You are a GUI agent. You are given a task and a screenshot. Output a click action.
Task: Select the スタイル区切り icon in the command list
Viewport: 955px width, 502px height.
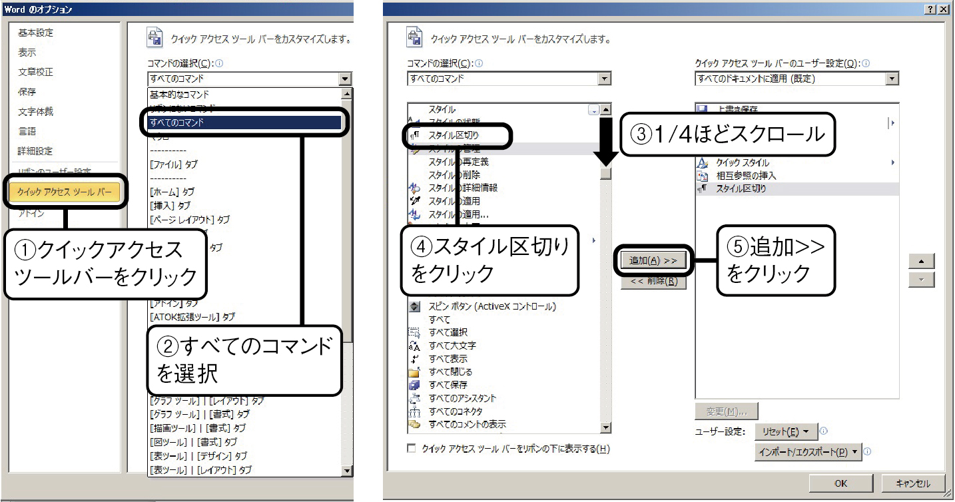click(414, 135)
